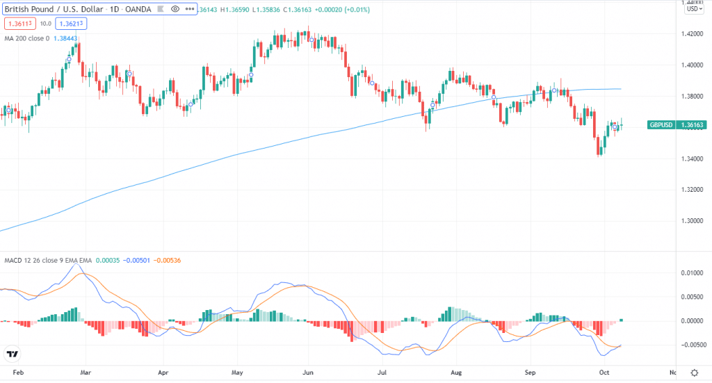Click the 1.32000 price axis label
The height and width of the screenshot is (383, 712).
pos(692,190)
